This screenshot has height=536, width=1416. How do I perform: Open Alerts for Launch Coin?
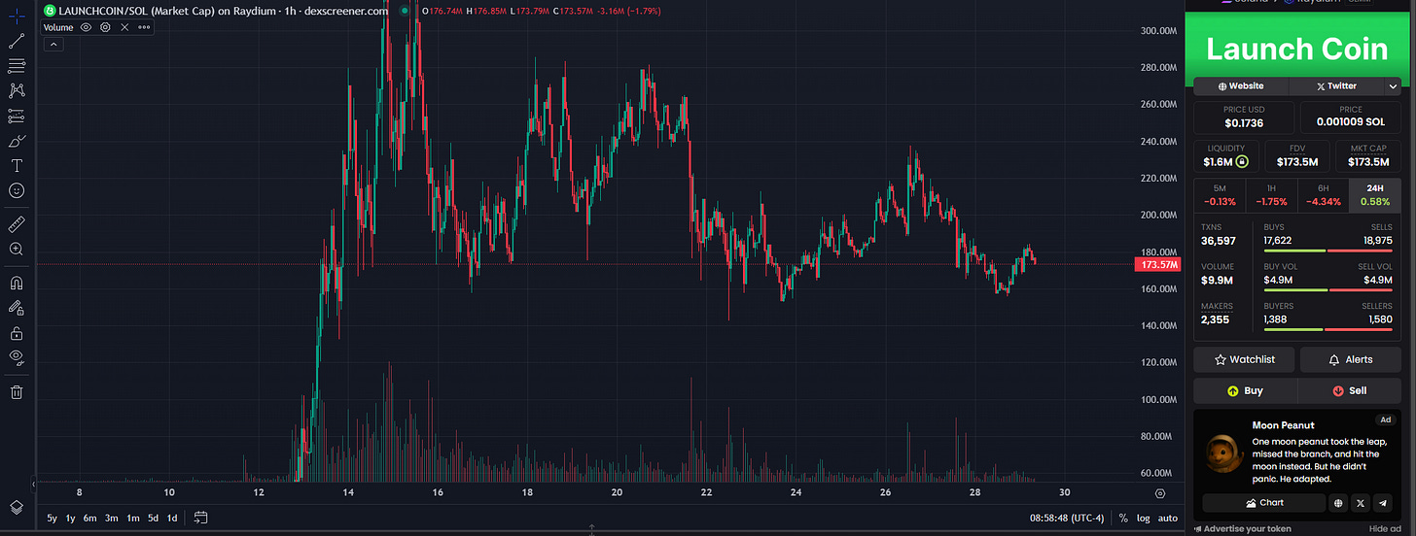(1350, 359)
